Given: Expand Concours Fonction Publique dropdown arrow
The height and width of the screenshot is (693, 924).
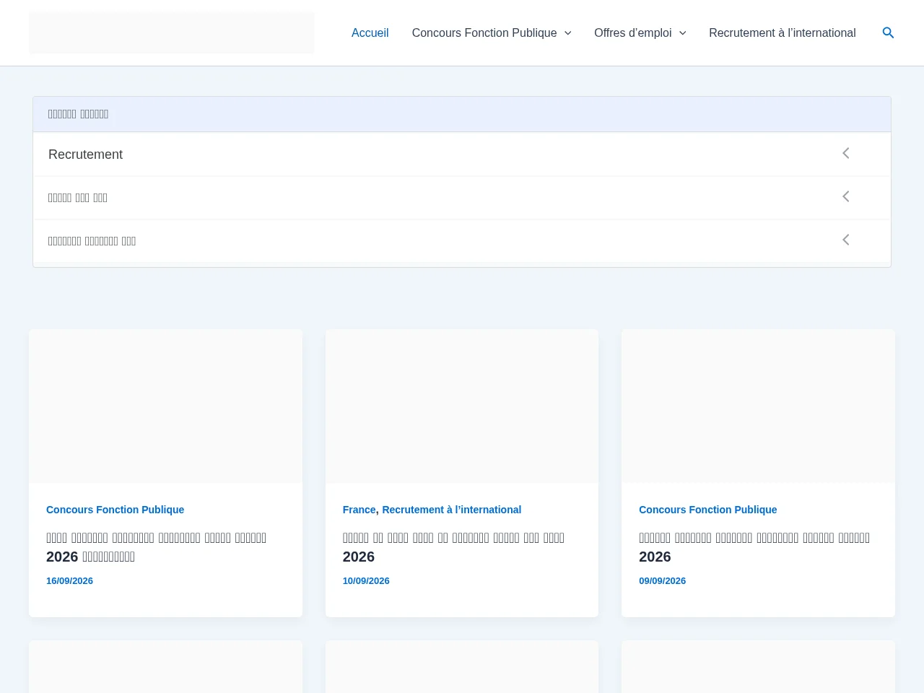Looking at the screenshot, I should coord(567,33).
